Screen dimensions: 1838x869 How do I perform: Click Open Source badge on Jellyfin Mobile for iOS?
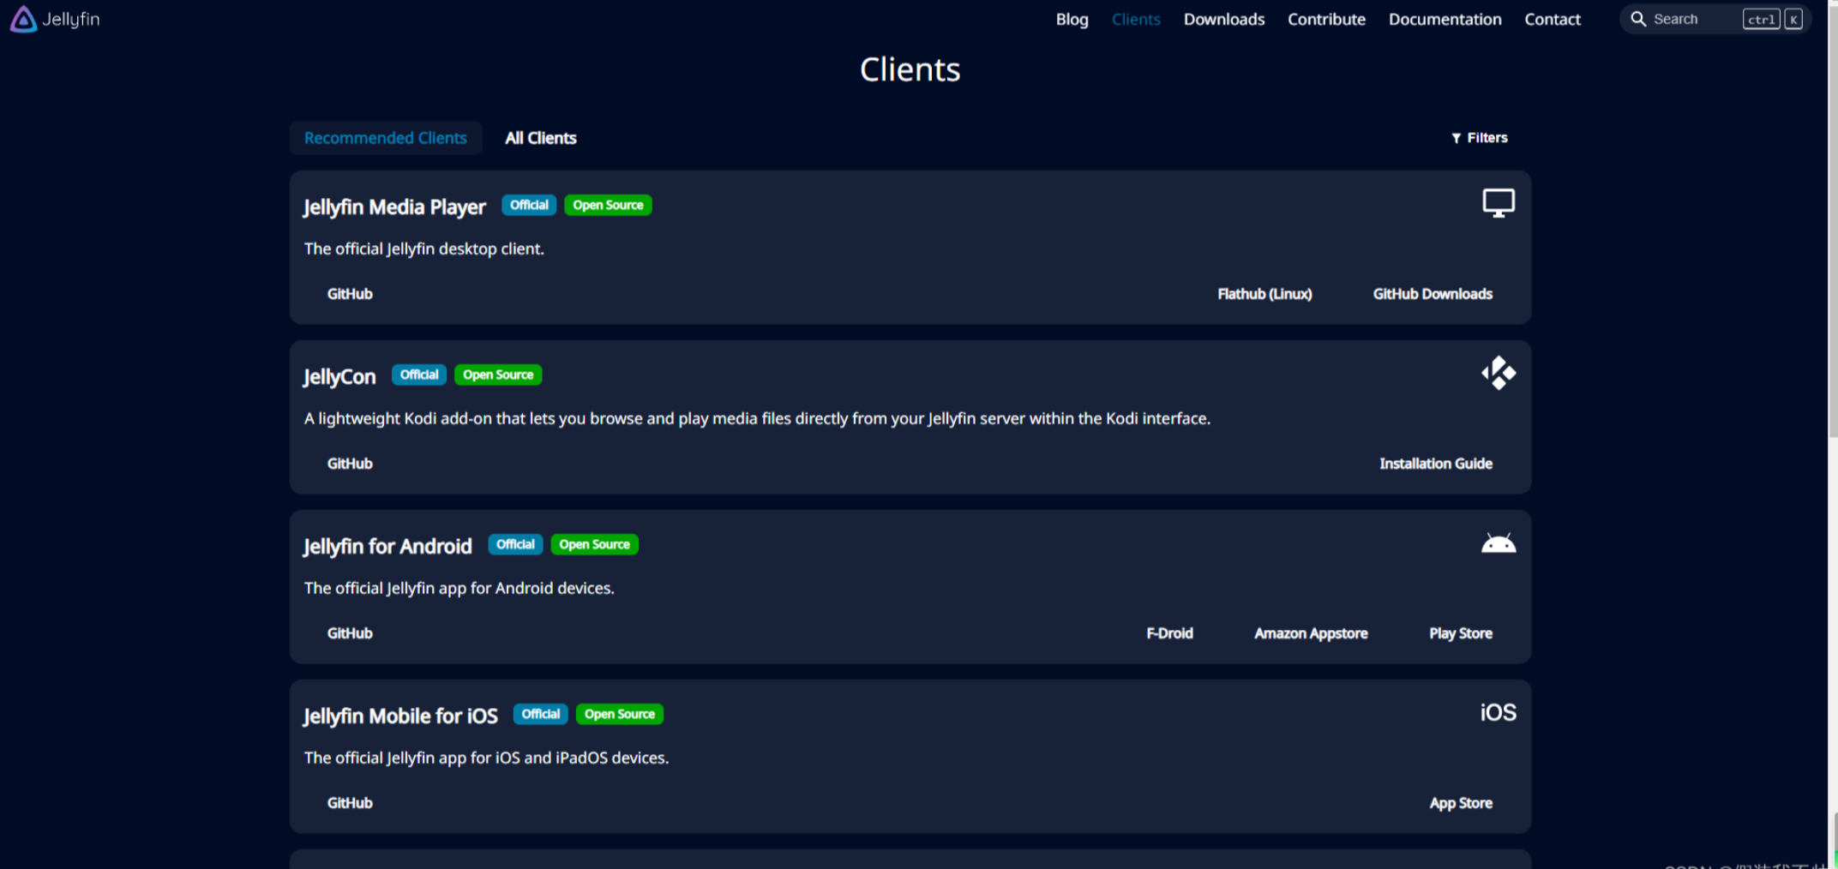tap(620, 714)
